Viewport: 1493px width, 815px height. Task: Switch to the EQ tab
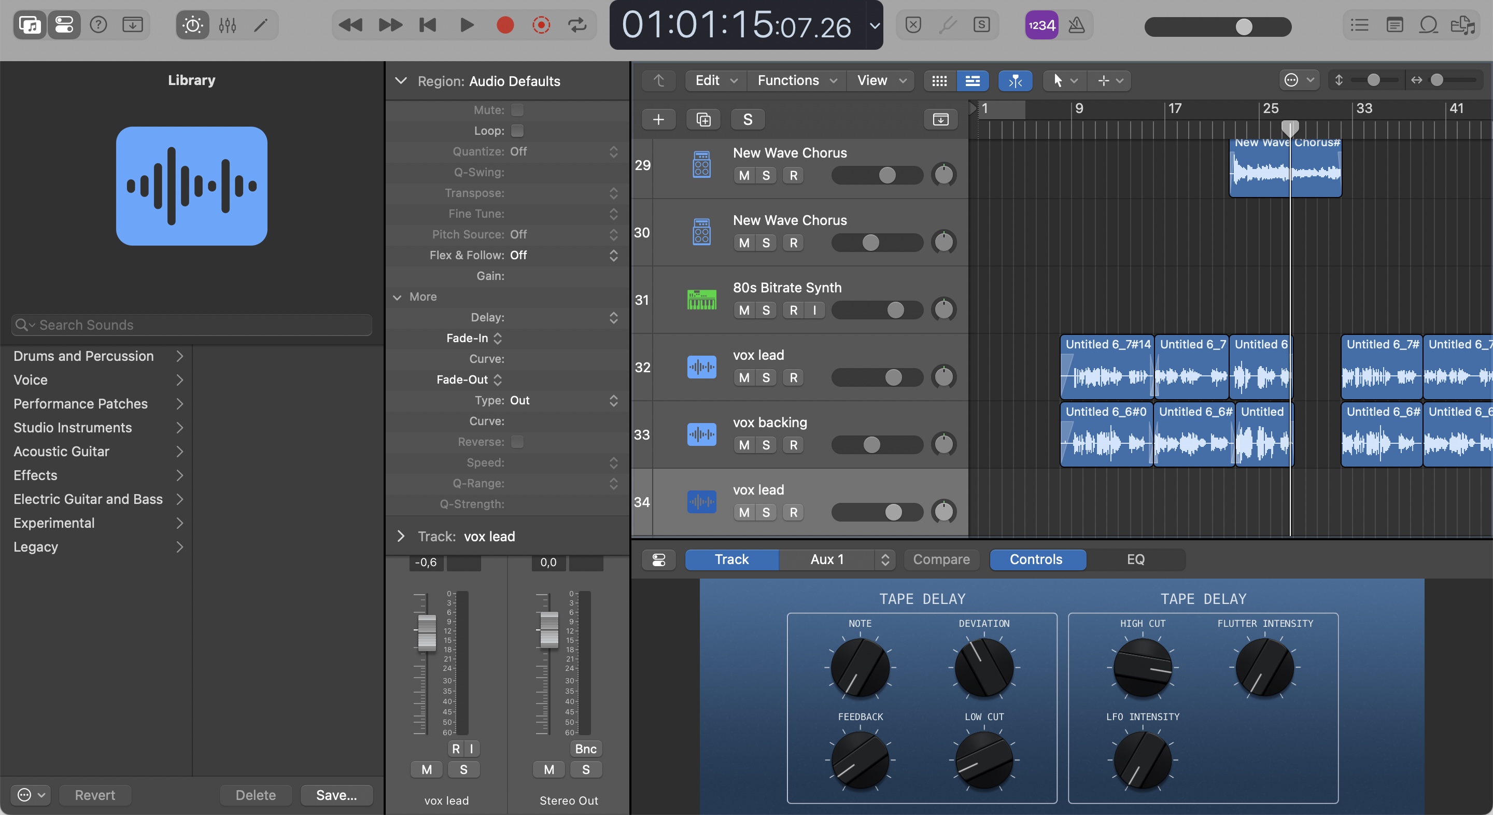click(1135, 559)
